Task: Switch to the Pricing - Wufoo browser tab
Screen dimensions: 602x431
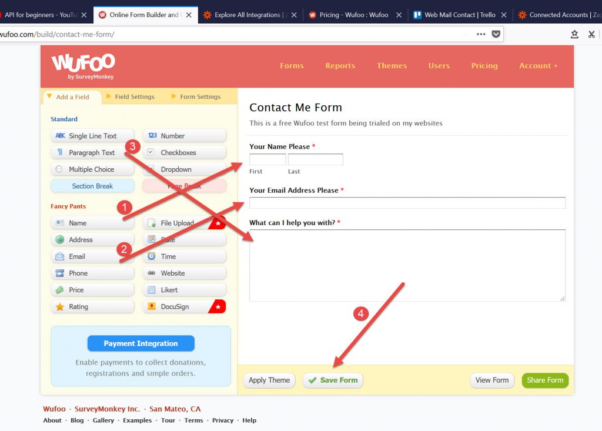Action: point(353,15)
